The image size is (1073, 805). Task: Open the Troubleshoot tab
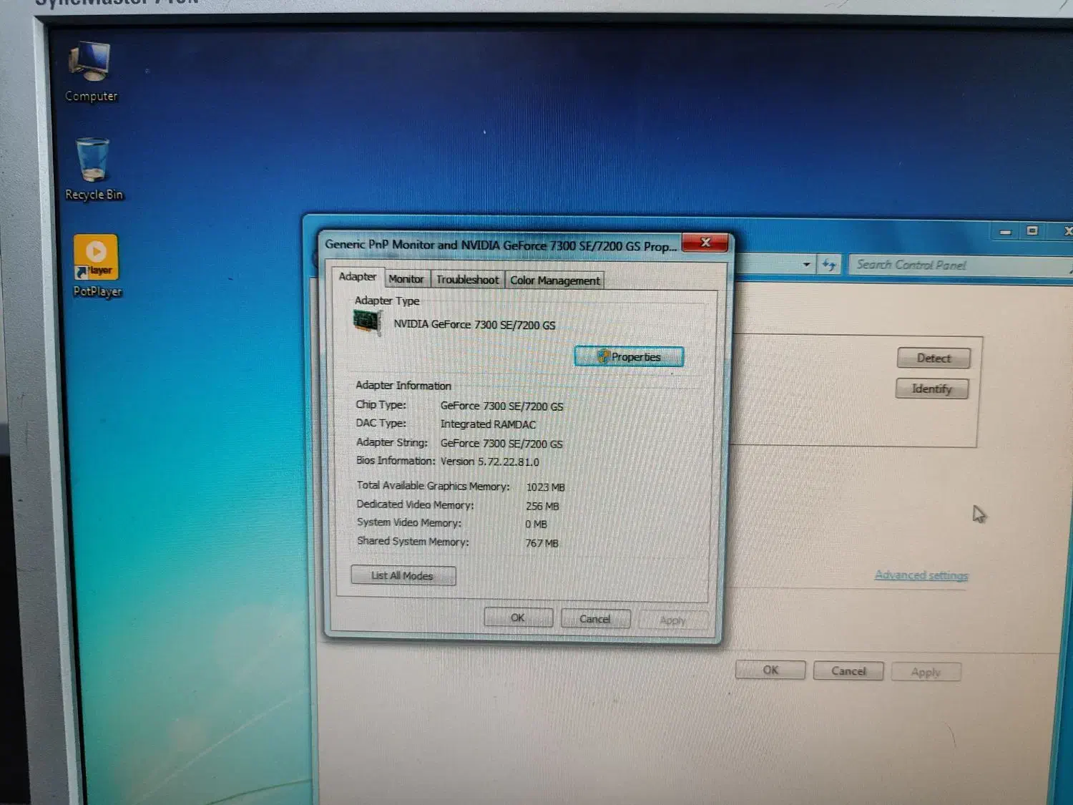[468, 280]
